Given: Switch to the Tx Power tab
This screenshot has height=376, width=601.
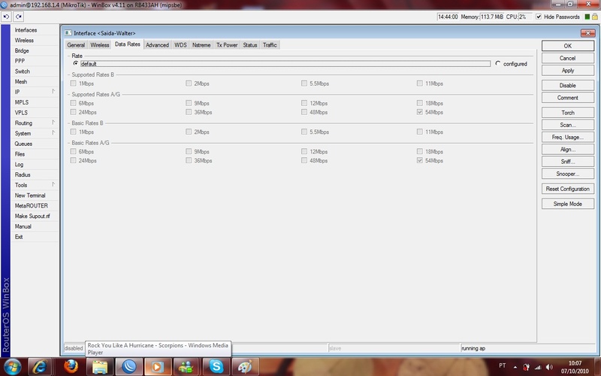Looking at the screenshot, I should coord(227,45).
